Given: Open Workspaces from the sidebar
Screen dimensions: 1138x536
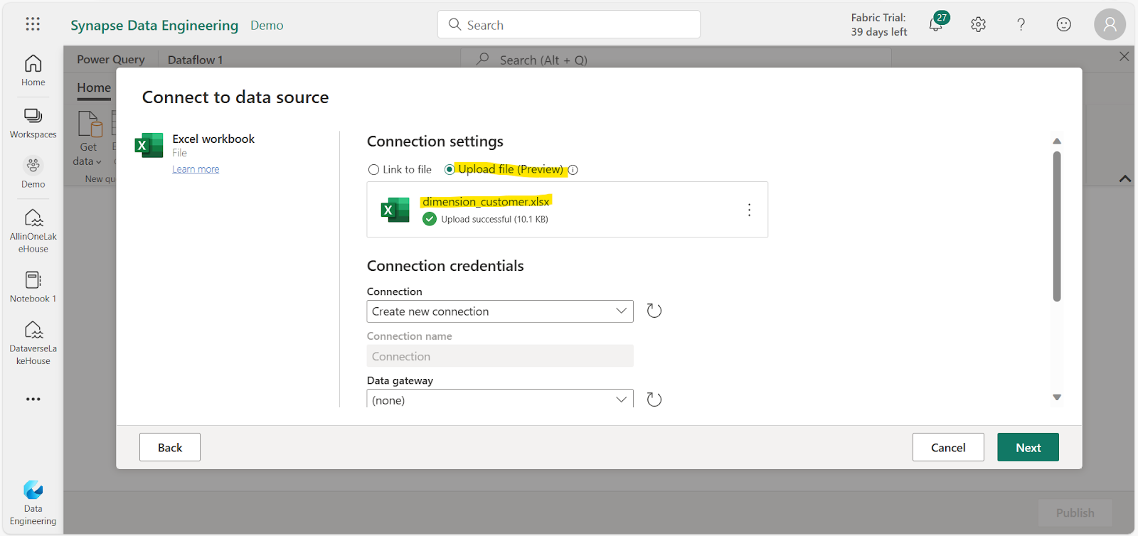Looking at the screenshot, I should coord(33,123).
